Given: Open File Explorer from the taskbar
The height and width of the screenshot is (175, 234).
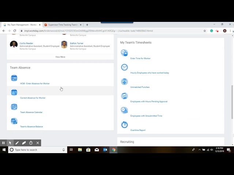Looking at the screenshot, I should coord(80,150).
